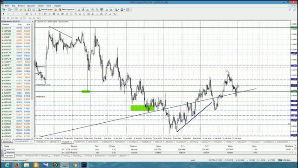Open the Сервис menu
298x168 pixels.
click(x=41, y=6)
